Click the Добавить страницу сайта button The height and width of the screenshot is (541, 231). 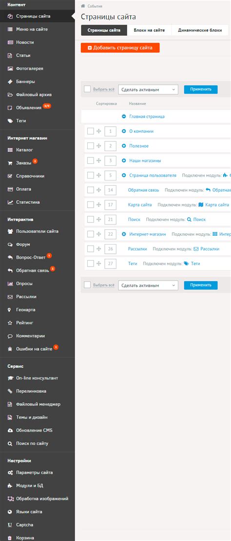120,47
